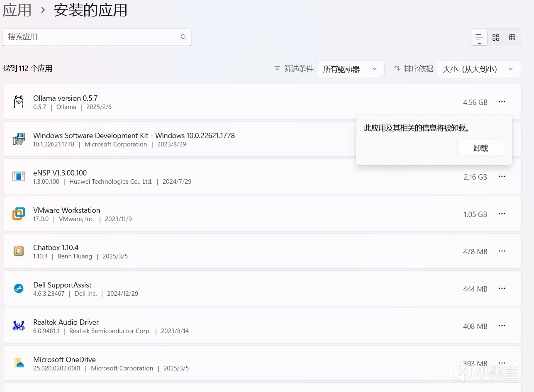
Task: Confirm uninstall with the 卸载 button
Action: click(480, 148)
